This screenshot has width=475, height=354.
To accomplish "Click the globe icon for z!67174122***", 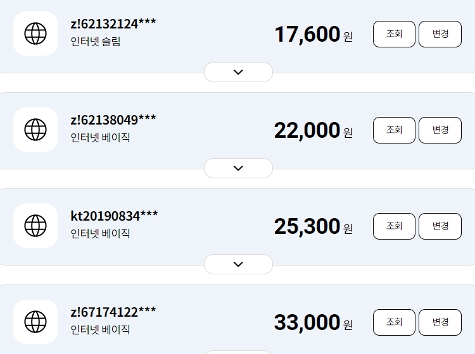I will [35, 322].
